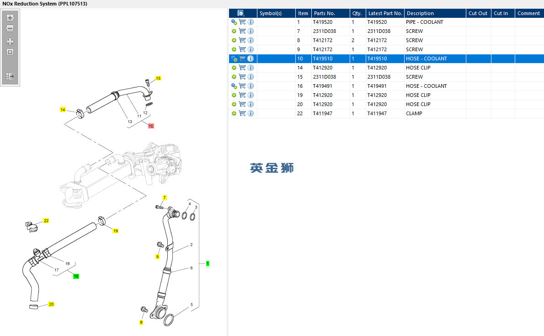Select green callout 1 on diagram
The height and width of the screenshot is (336, 544).
(x=208, y=263)
